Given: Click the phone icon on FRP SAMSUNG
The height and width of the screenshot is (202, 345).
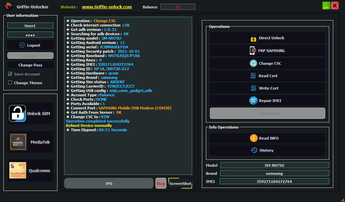Looking at the screenshot, I should (252, 51).
